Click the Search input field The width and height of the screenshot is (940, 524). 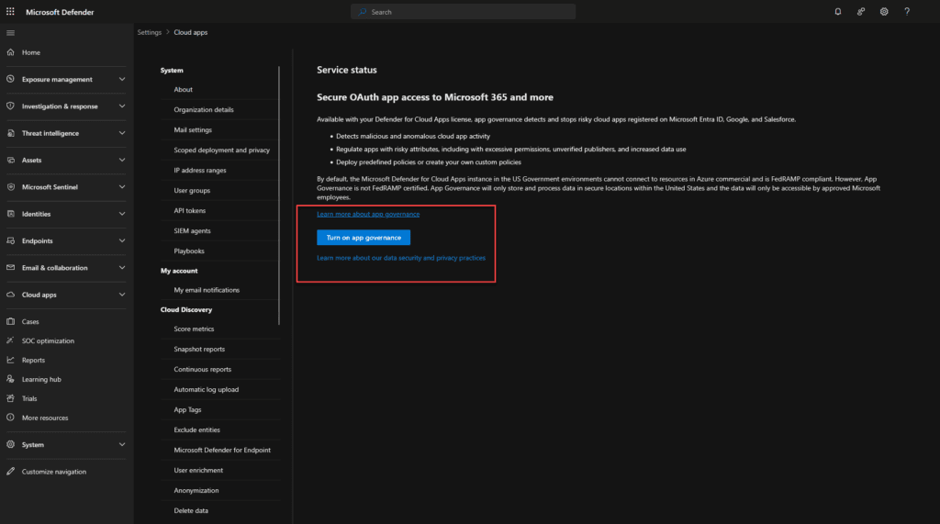(x=463, y=11)
